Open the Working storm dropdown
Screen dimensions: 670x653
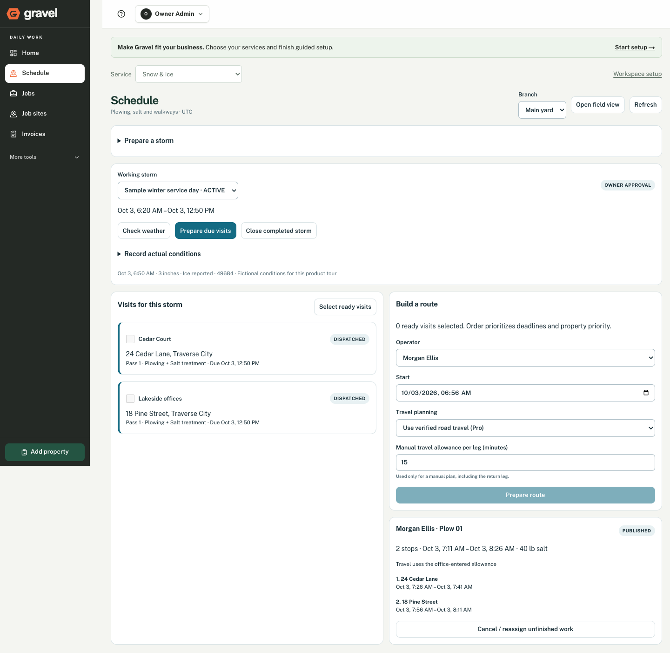[x=178, y=190]
